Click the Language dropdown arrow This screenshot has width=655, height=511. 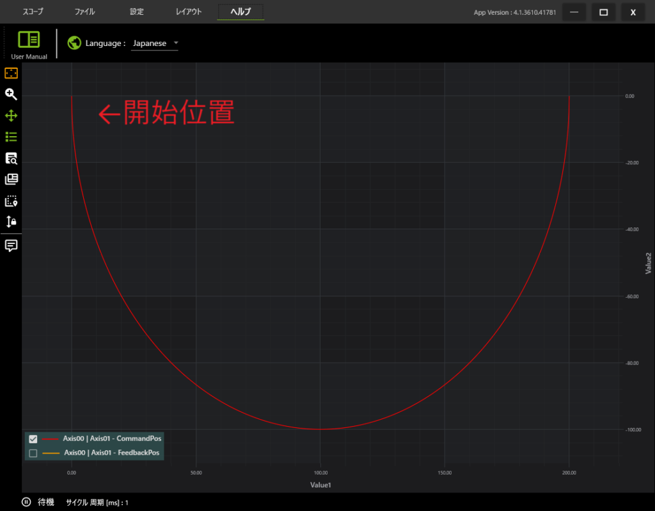pos(176,43)
